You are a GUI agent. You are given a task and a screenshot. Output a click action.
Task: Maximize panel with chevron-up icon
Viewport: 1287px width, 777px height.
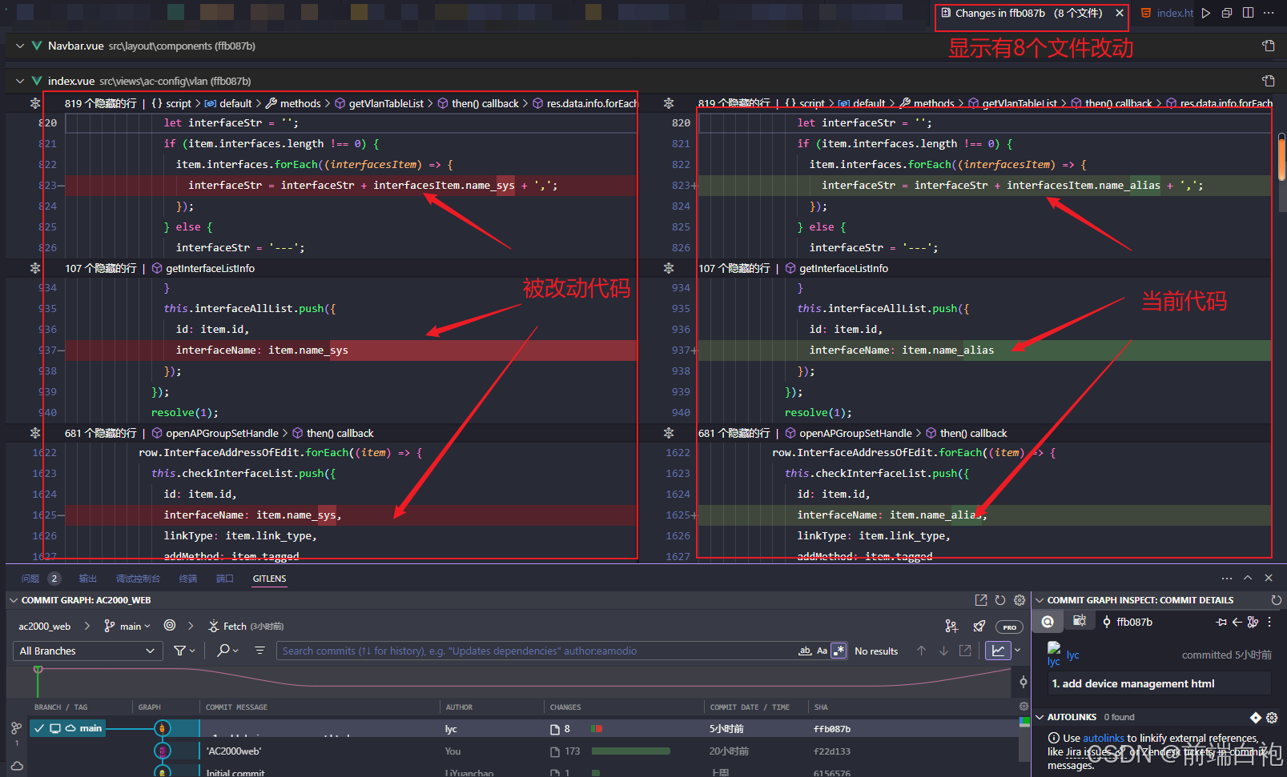click(1248, 578)
